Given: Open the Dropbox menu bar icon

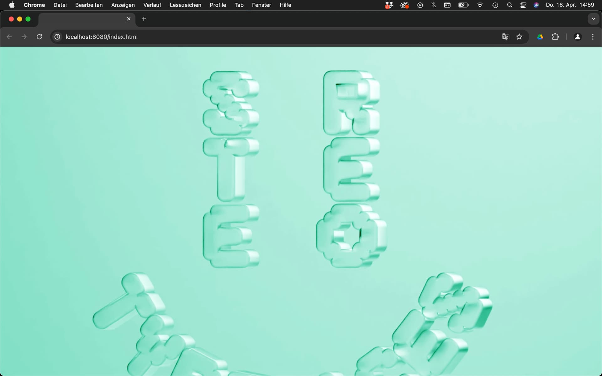Looking at the screenshot, I should click(388, 5).
